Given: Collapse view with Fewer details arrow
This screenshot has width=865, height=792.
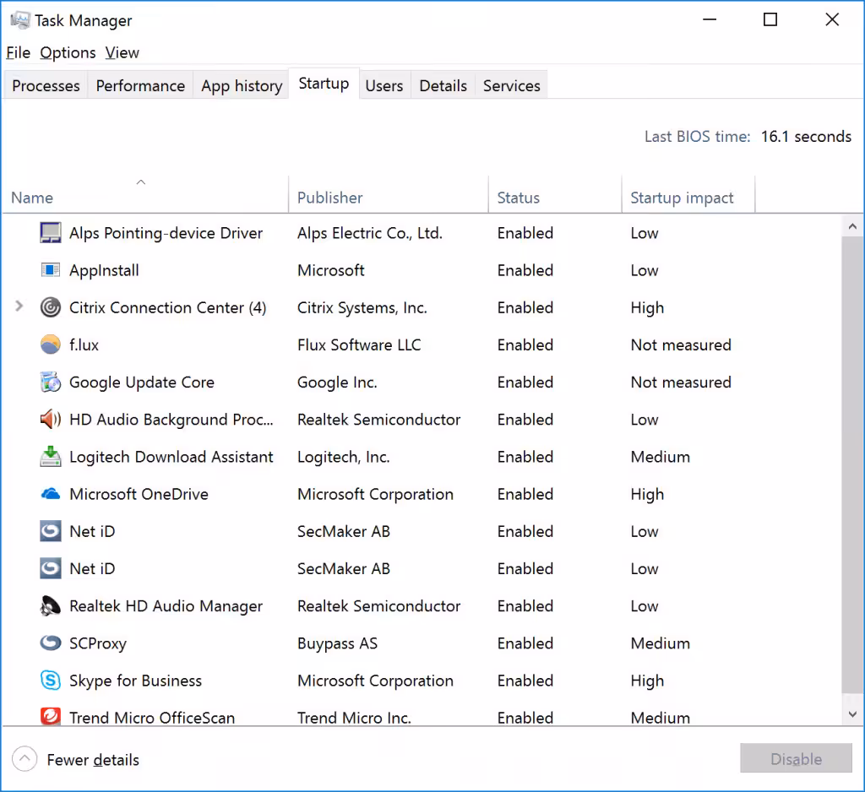Looking at the screenshot, I should pos(24,759).
